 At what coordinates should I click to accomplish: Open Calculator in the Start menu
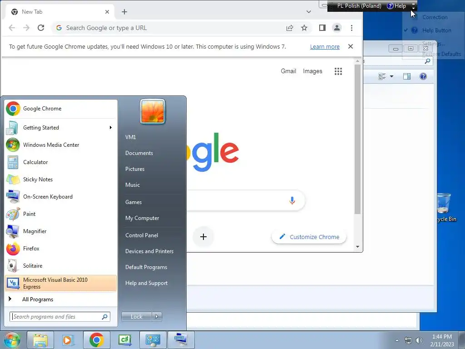(x=61, y=162)
